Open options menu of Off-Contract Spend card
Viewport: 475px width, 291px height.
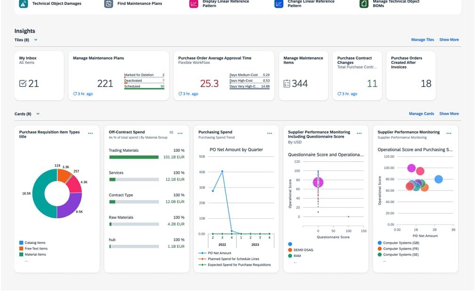pos(180,133)
